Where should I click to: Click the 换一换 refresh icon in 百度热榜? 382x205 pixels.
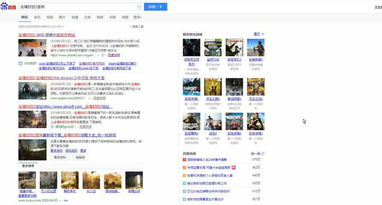(x=263, y=153)
